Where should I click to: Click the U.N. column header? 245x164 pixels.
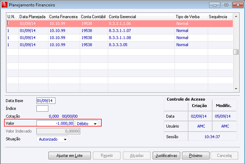click(x=13, y=17)
